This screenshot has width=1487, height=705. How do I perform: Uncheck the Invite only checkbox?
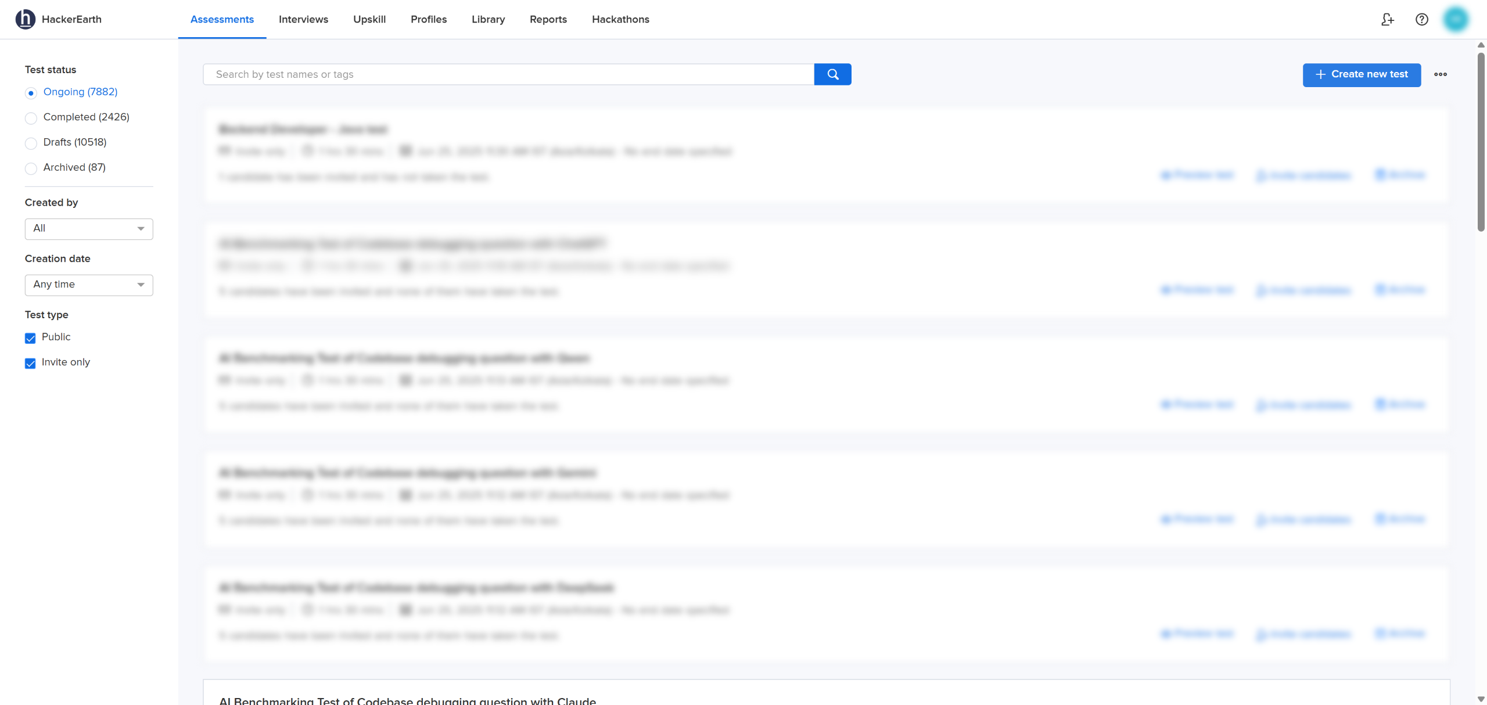pos(30,363)
